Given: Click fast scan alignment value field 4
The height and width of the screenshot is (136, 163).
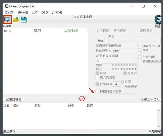Looking at the screenshot, I should point(116,84).
